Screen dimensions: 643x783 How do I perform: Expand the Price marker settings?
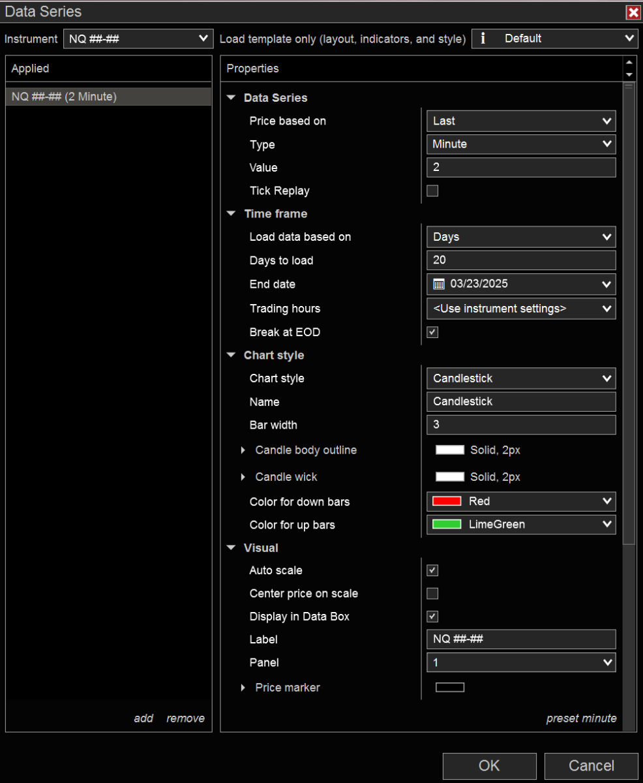[243, 688]
